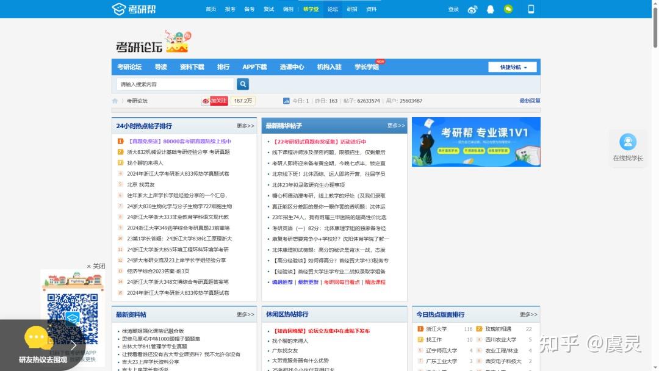
Task: Open the 在线找学长 floating helper icon
Action: 628,142
